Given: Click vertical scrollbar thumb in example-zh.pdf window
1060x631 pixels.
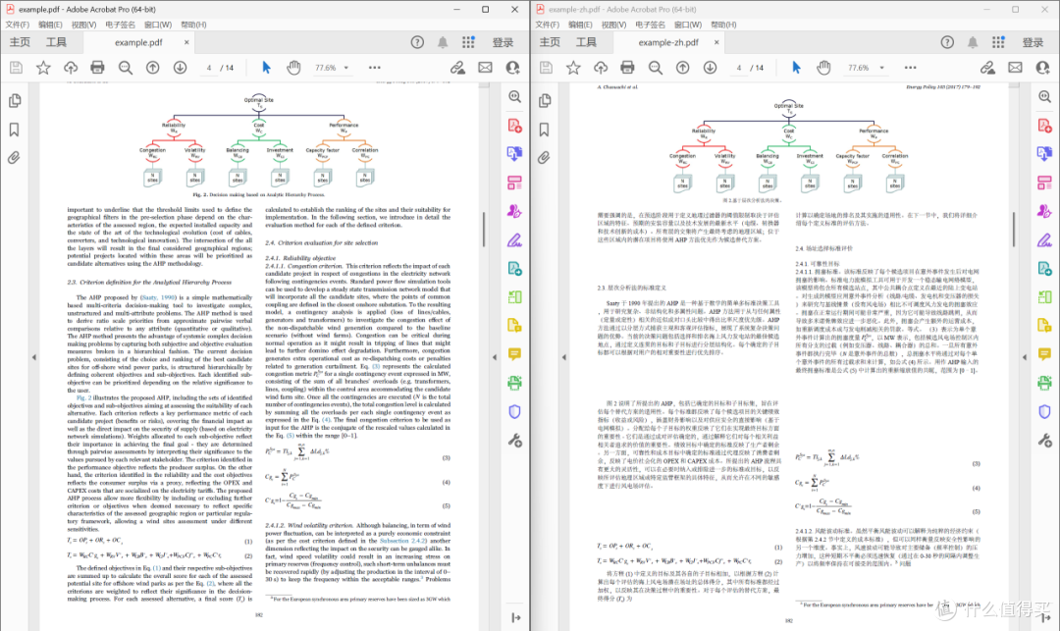Looking at the screenshot, I should click(x=1013, y=230).
